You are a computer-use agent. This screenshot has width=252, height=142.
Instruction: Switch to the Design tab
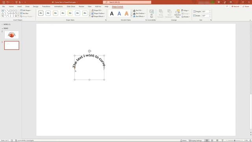(35, 6)
